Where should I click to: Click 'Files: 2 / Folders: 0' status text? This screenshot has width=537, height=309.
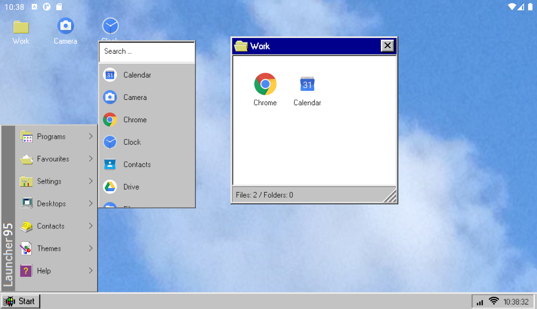[264, 195]
